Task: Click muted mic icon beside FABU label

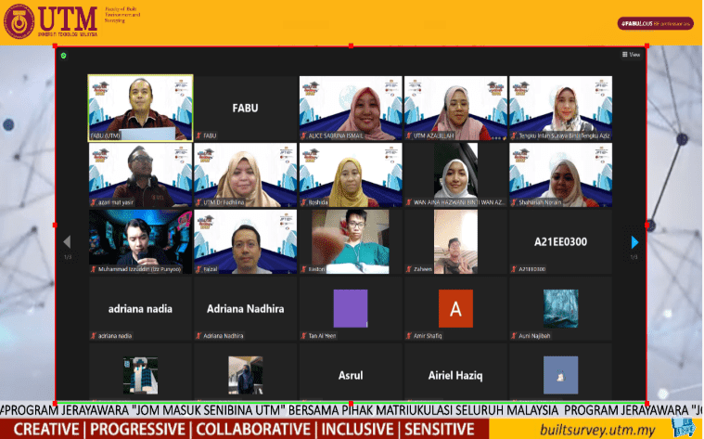Action: click(x=198, y=136)
